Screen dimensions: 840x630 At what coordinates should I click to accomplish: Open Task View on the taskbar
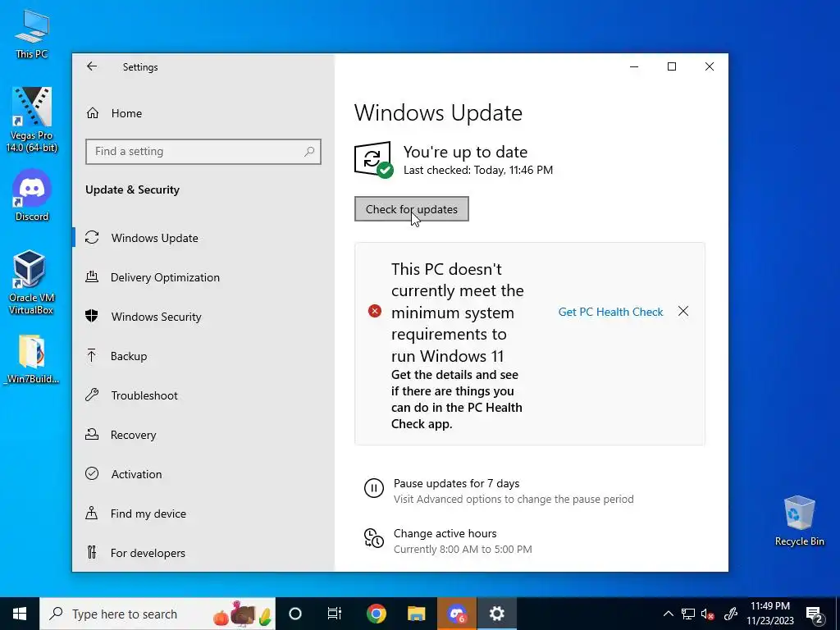tap(335, 614)
